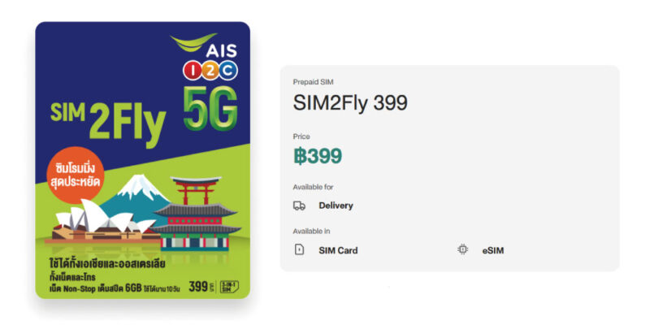Click the red torii gate illustration
The width and height of the screenshot is (650, 325).
pos(196,191)
